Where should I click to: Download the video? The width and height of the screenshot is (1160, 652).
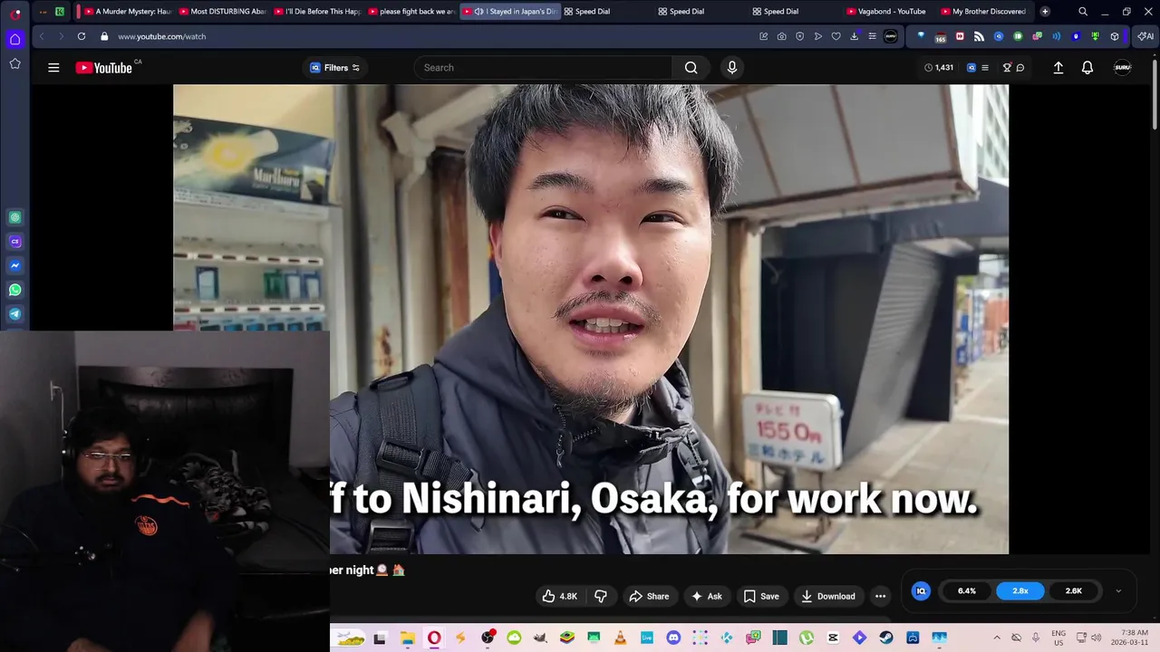pyautogui.click(x=828, y=596)
